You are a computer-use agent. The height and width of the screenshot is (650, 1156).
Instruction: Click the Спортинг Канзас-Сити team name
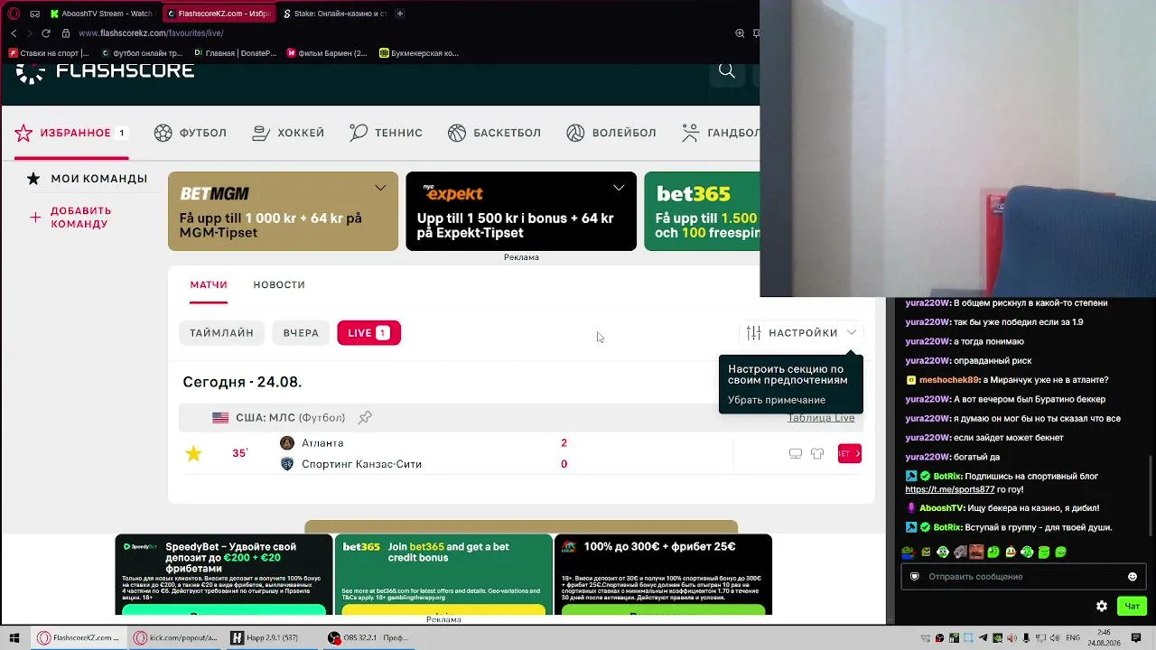point(361,464)
